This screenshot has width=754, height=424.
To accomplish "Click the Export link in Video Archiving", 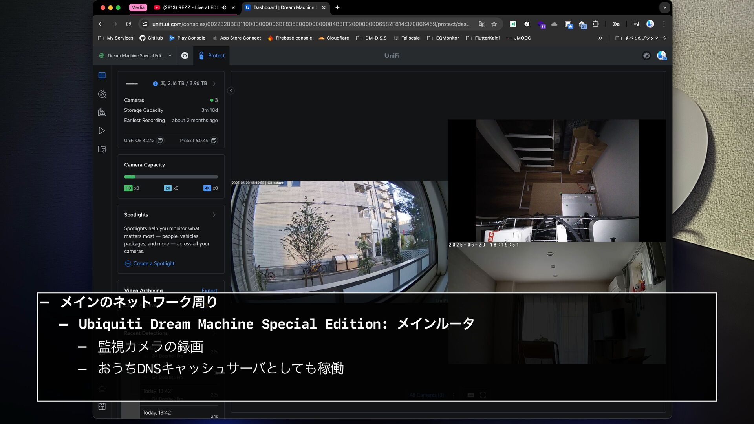I will (209, 291).
